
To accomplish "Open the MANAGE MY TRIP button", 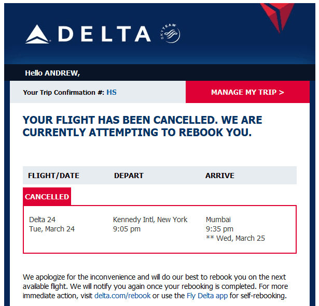I will (x=247, y=92).
